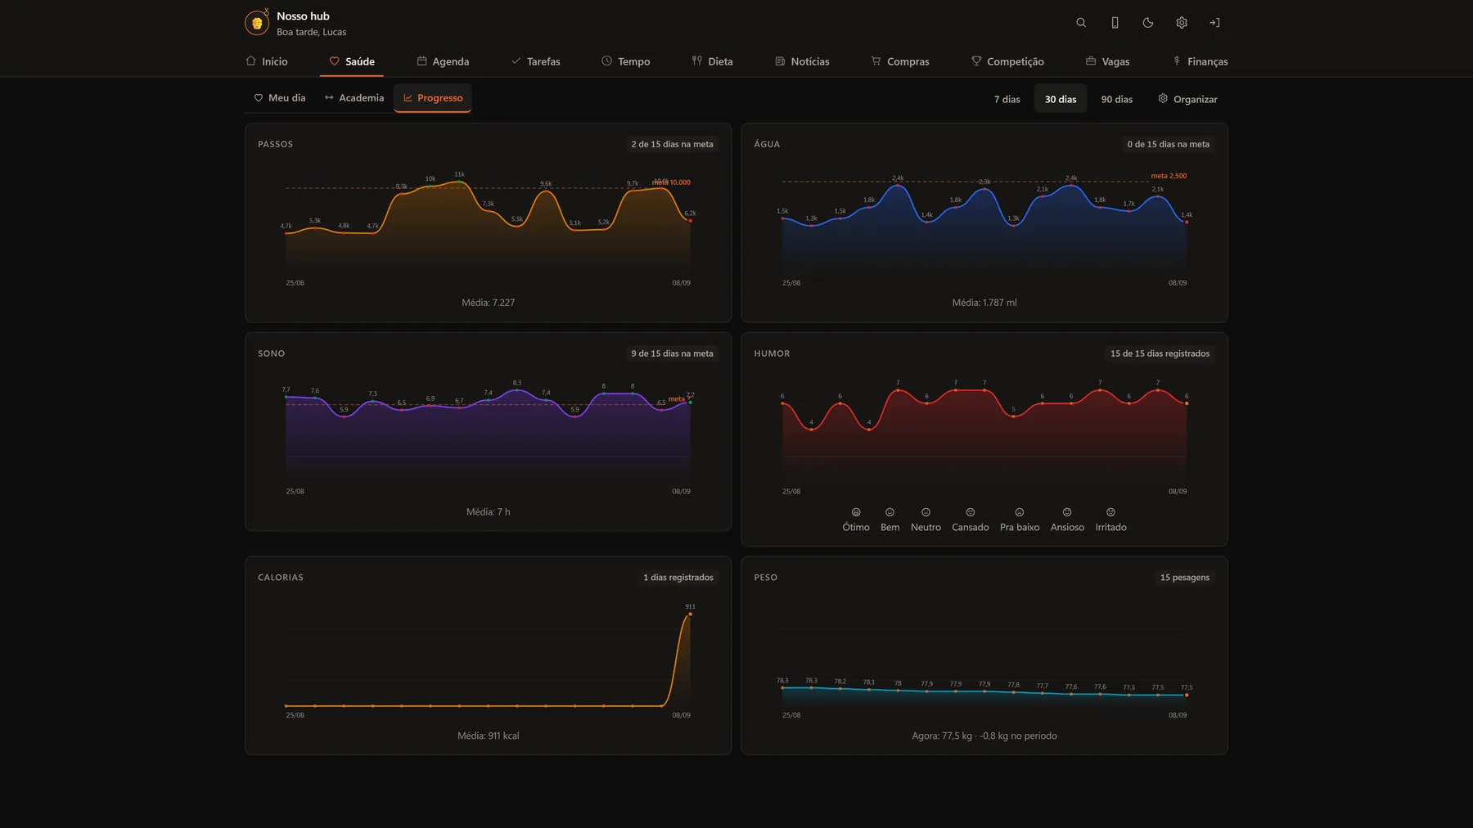Viewport: 1473px width, 828px height.
Task: Select the Cansado mood emoji
Action: [x=971, y=512]
